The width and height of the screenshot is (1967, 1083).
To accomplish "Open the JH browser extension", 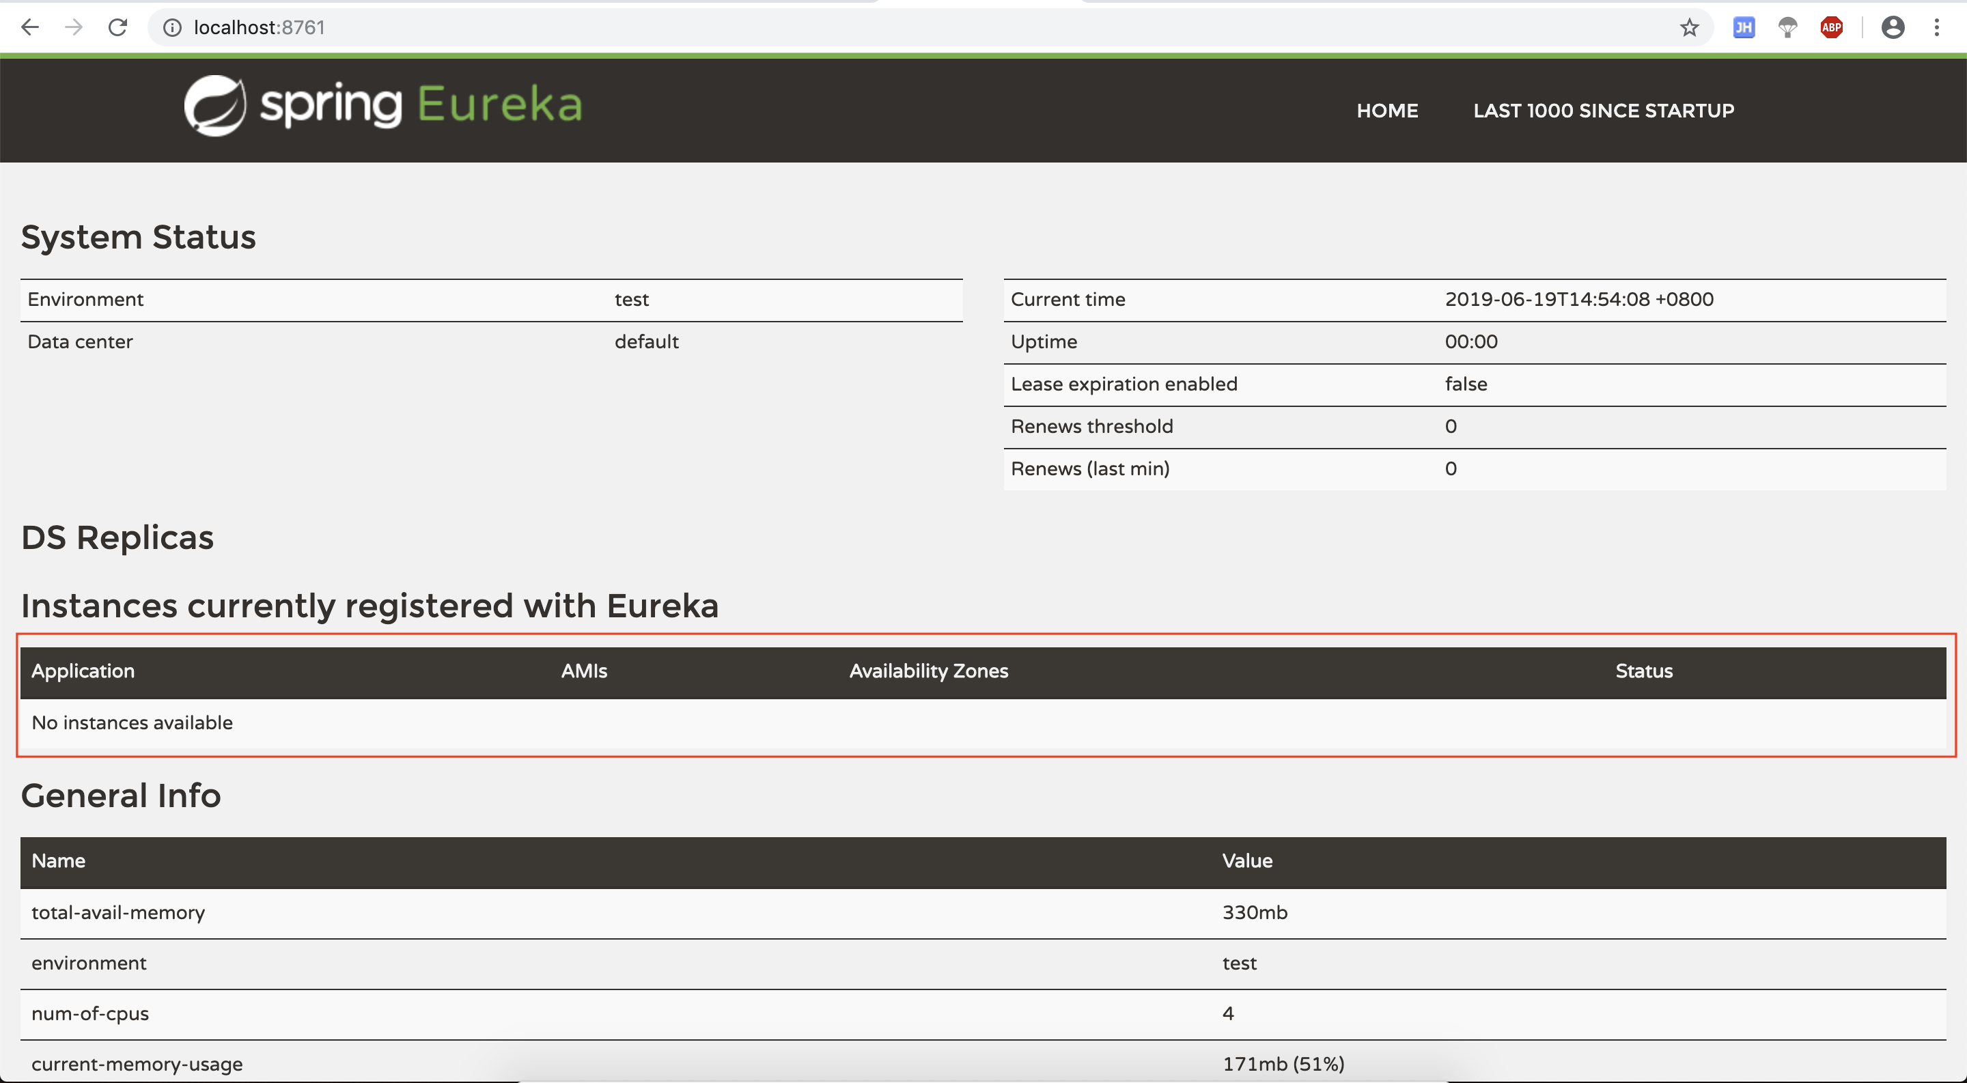I will [x=1744, y=28].
